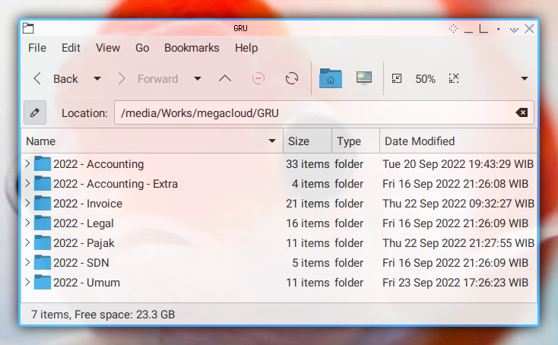The height and width of the screenshot is (345, 558).
Task: Open the Forward history dropdown arrow
Action: tap(198, 78)
